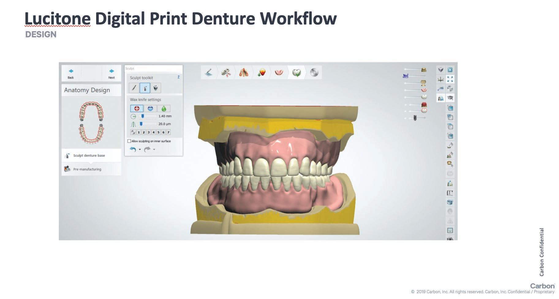Click the model with cursor selection icon
559x299 pixels.
(x=450, y=155)
